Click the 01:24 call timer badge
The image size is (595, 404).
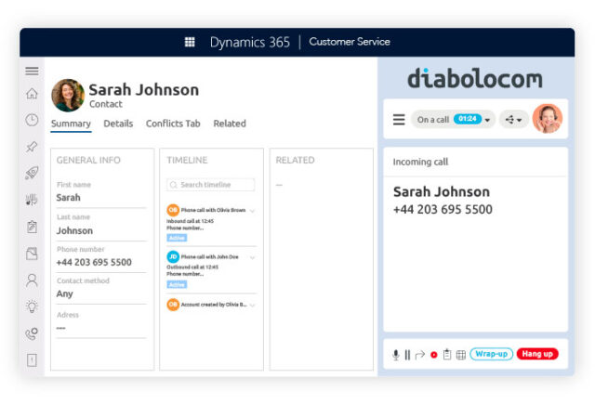point(468,119)
